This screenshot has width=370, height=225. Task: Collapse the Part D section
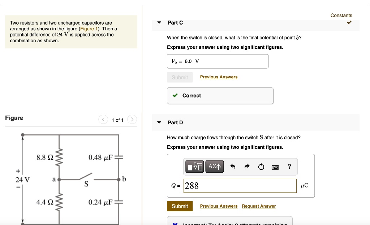pyautogui.click(x=159, y=122)
